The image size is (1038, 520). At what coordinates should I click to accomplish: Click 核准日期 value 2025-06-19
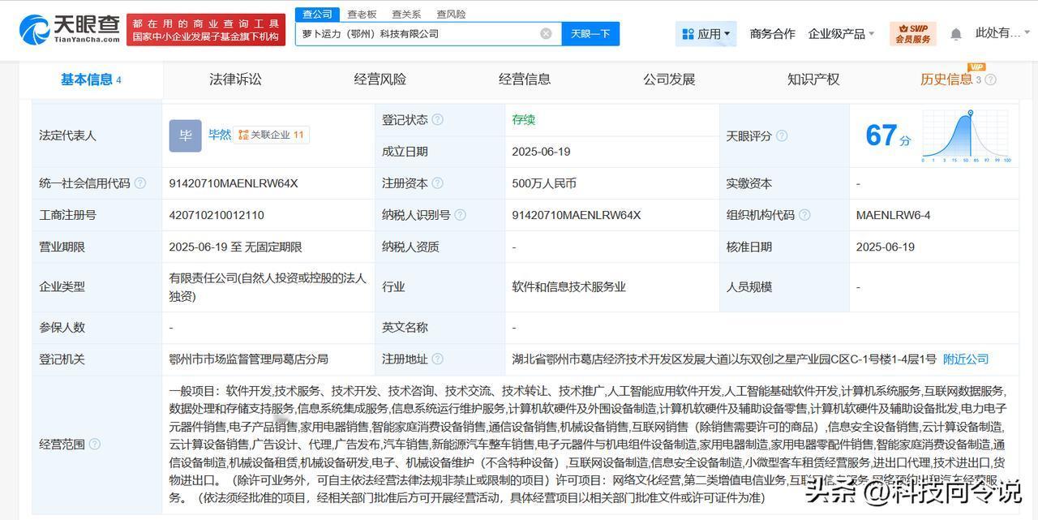coord(885,247)
